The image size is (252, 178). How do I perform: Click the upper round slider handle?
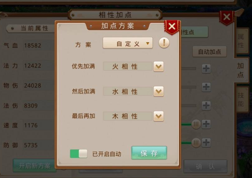[196, 124]
